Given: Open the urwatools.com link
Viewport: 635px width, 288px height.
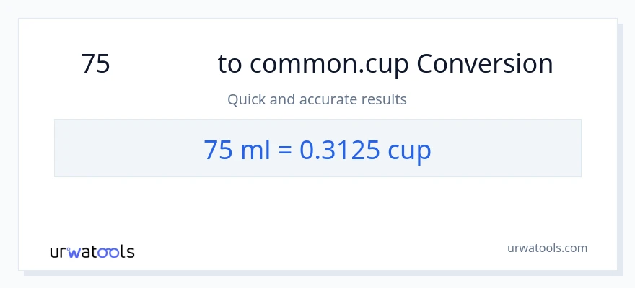Looking at the screenshot, I should coord(546,248).
